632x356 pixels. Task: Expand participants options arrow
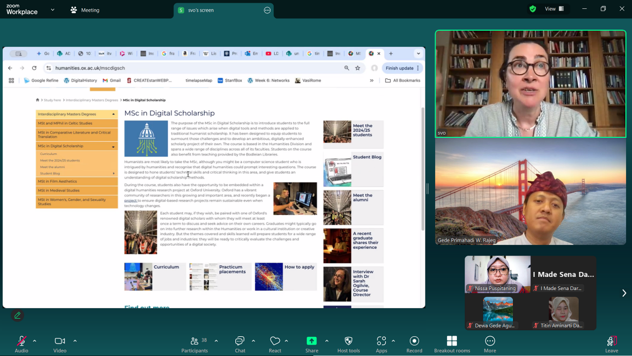click(217, 341)
